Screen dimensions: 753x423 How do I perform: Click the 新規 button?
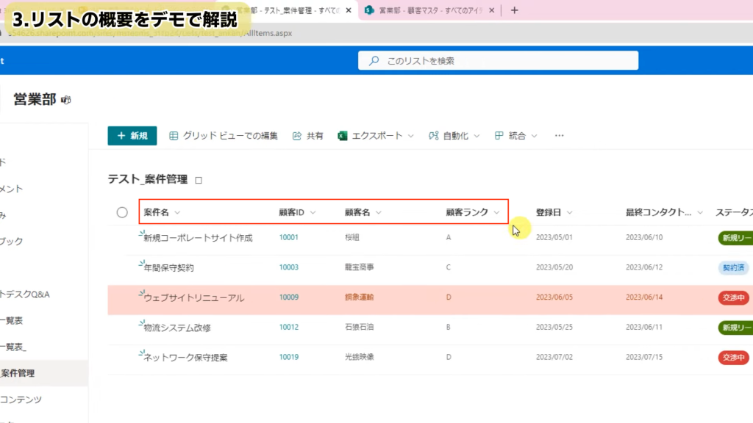132,136
